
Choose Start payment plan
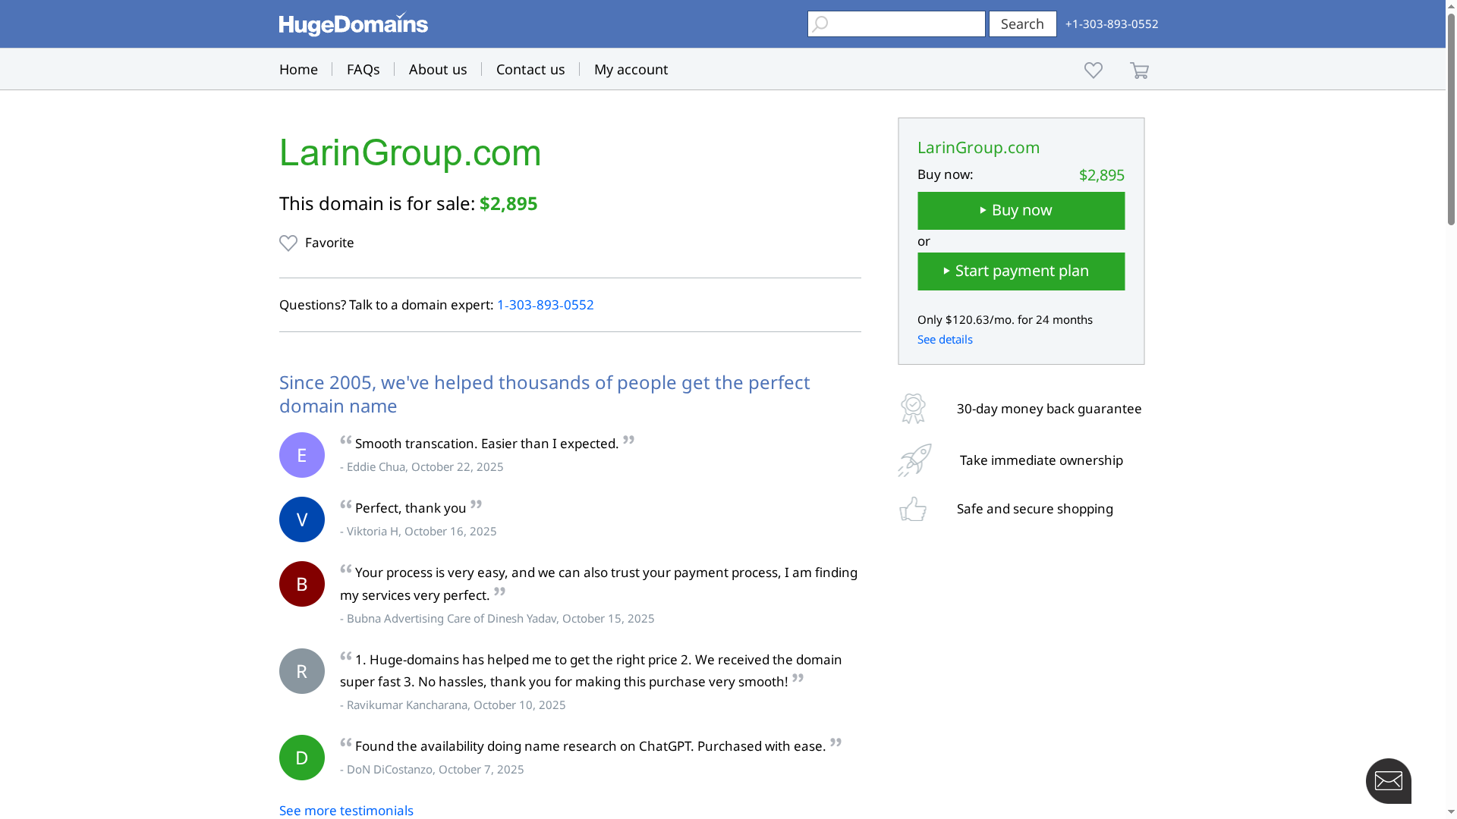tap(1021, 271)
